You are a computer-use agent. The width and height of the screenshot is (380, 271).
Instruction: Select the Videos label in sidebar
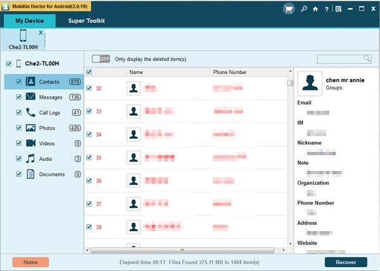[x=47, y=143]
